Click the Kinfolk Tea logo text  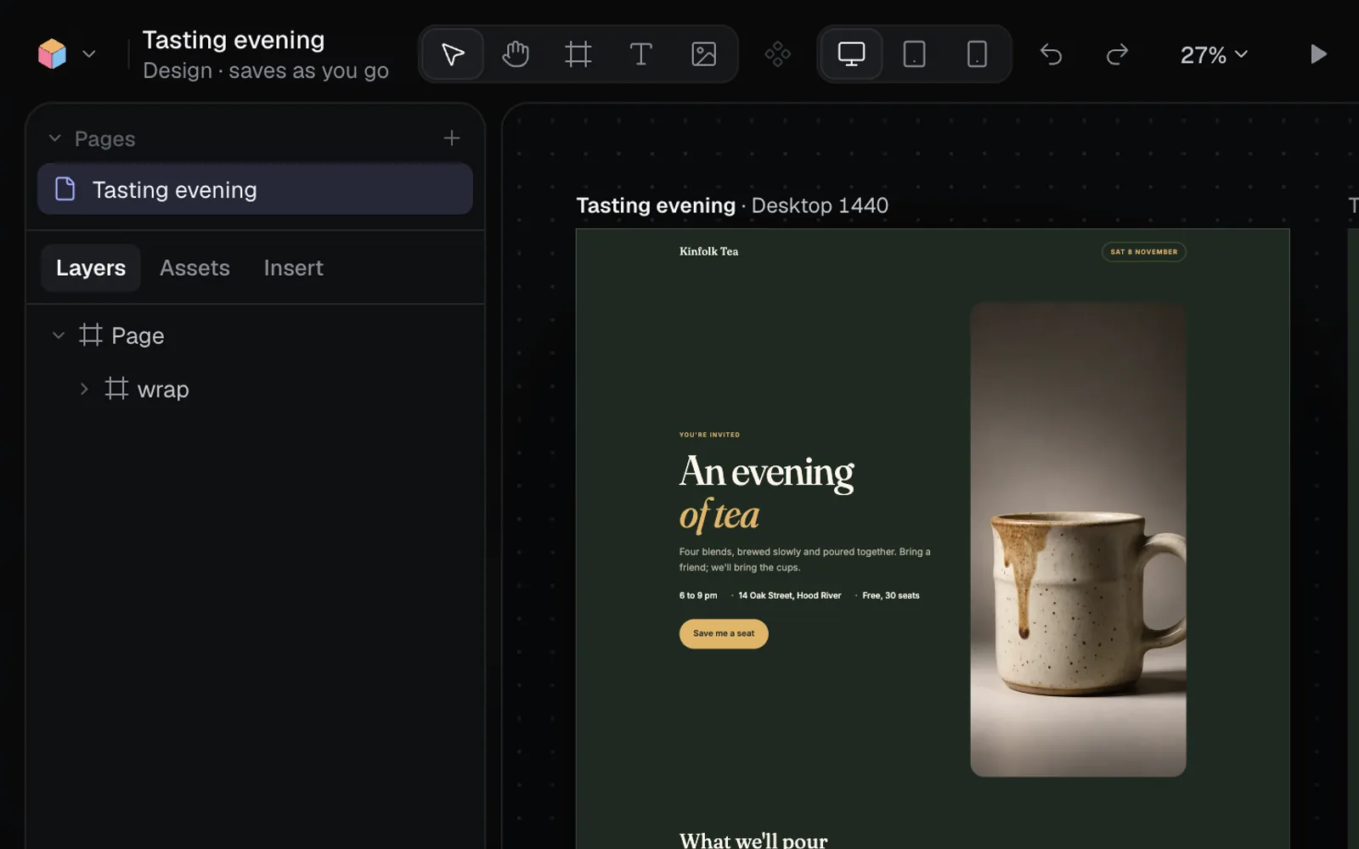(x=708, y=251)
